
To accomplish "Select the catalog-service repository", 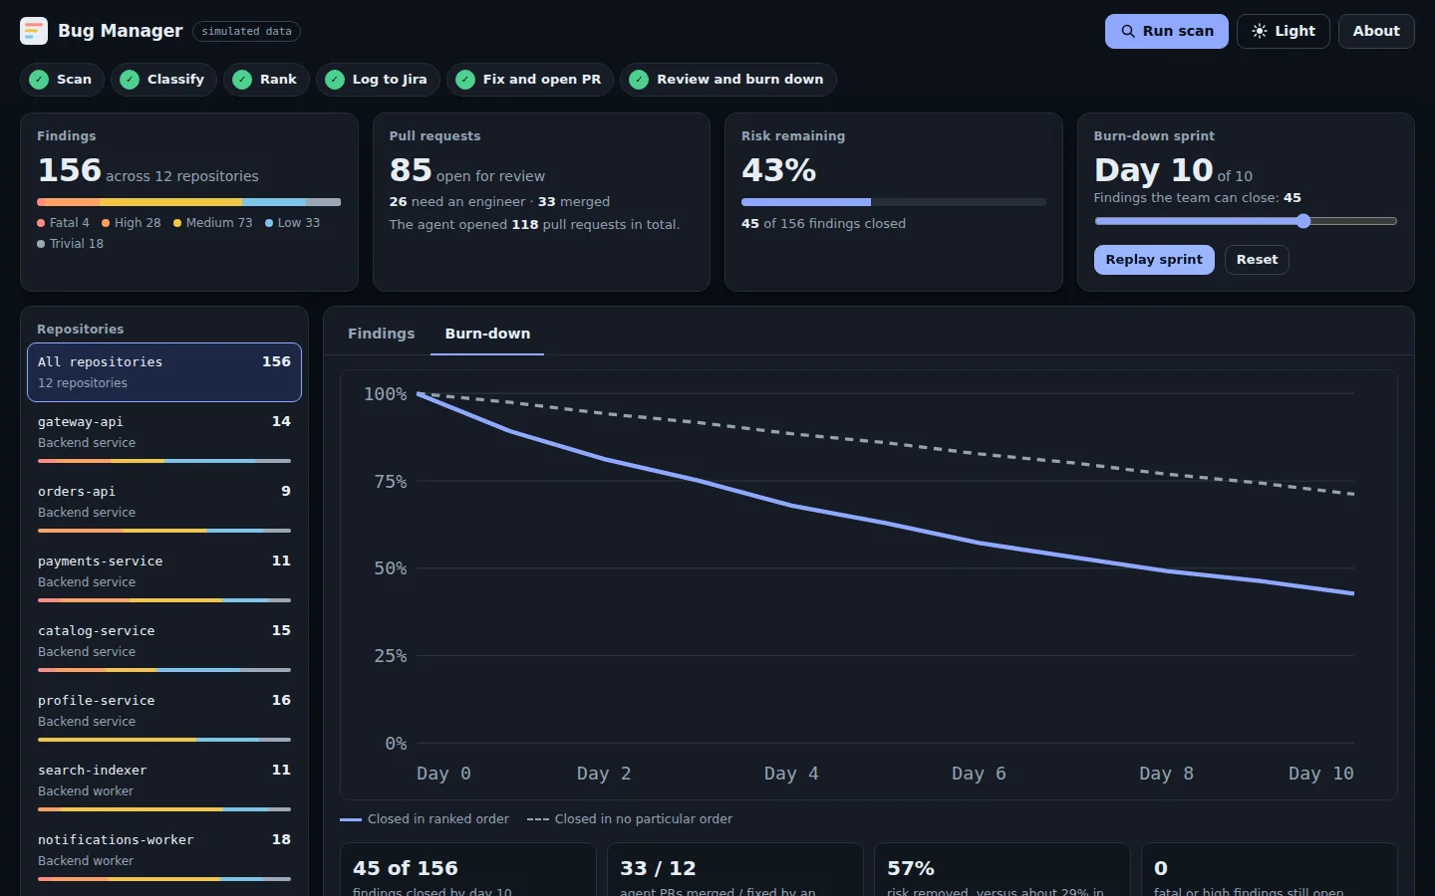I will pos(164,647).
